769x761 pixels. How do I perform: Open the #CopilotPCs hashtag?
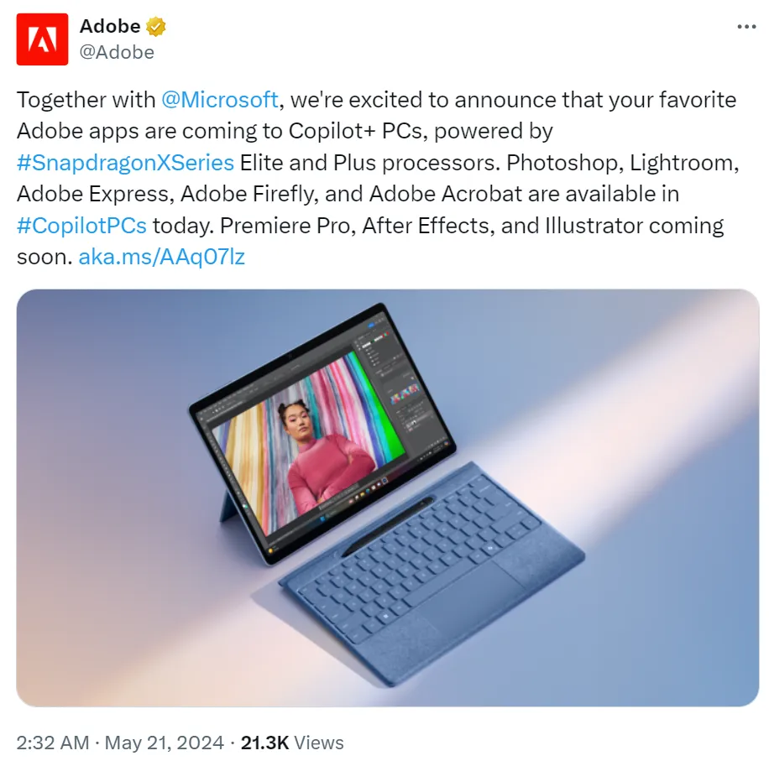82,226
